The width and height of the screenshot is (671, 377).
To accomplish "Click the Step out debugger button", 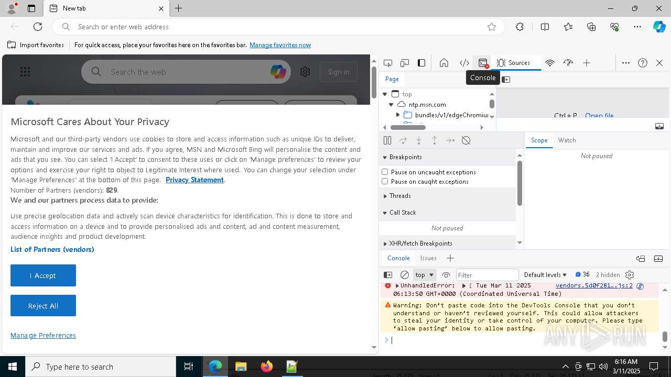I will (x=435, y=140).
